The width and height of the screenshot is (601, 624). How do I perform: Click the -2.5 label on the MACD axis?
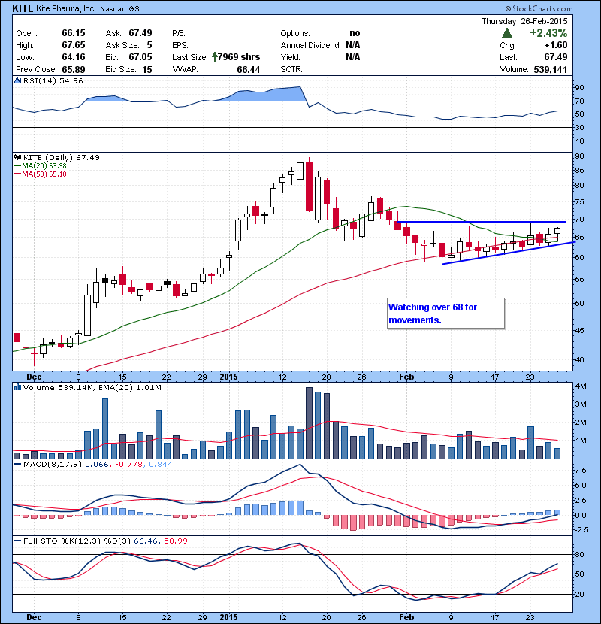pyautogui.click(x=581, y=530)
